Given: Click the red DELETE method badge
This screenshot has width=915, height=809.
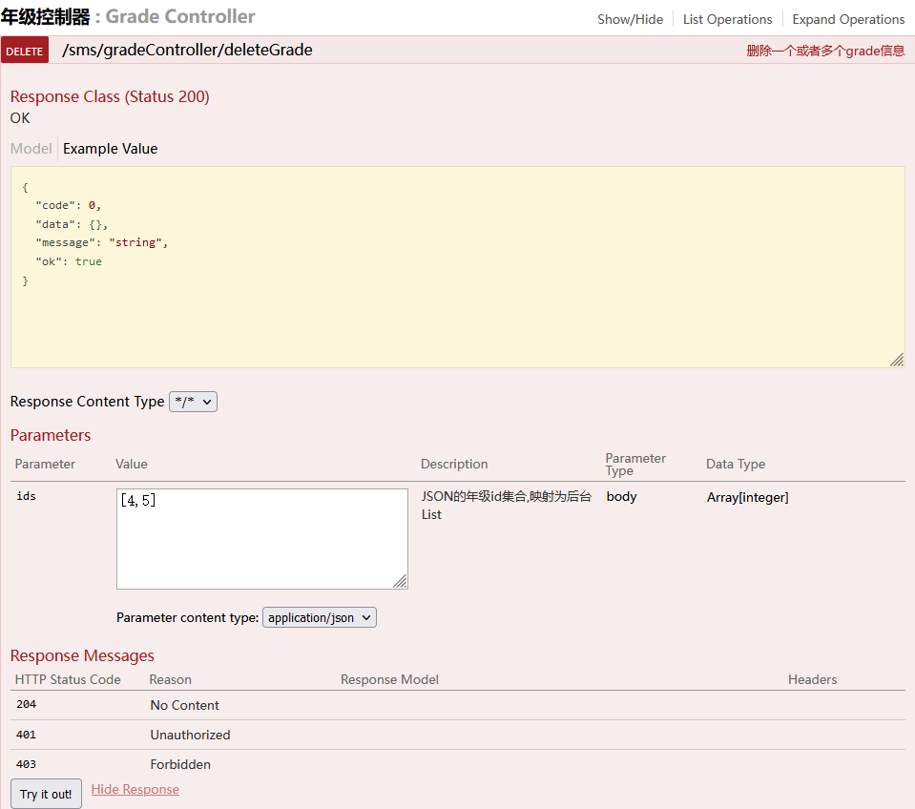Looking at the screenshot, I should (x=25, y=51).
